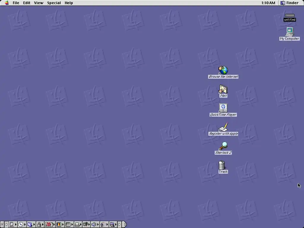Image resolution: width=304 pixels, height=228 pixels.
Task: Select the Browse the Internet globe icon
Action: coord(223,70)
